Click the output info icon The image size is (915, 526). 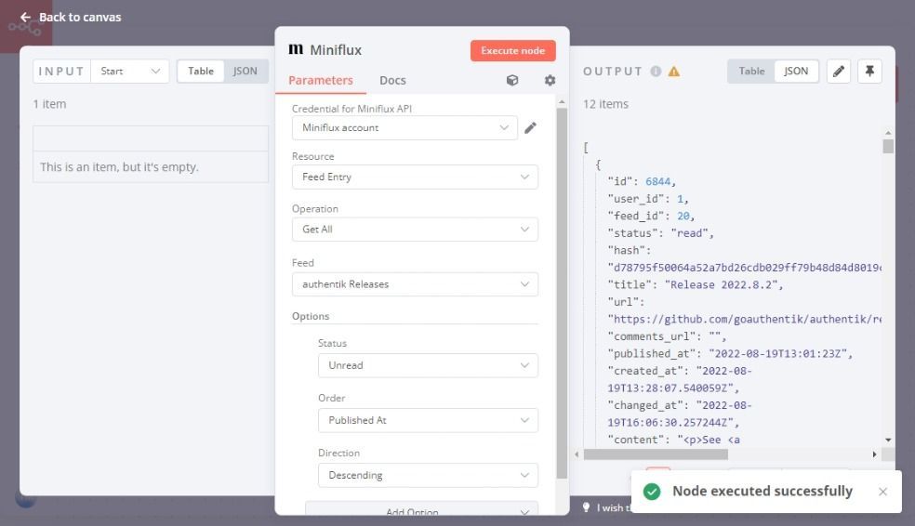coord(656,72)
